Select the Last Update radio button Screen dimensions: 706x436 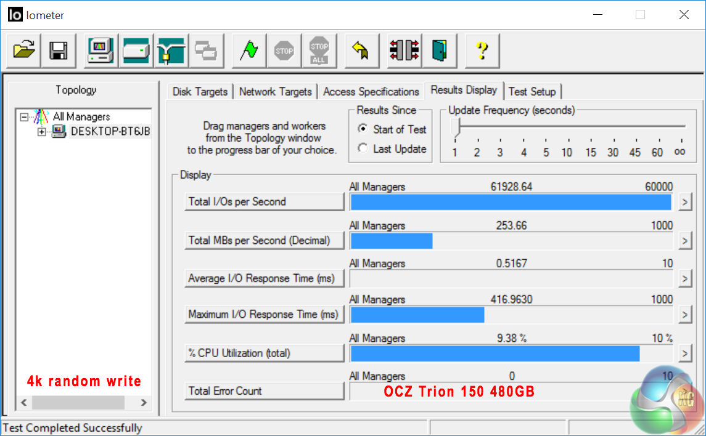coord(363,148)
